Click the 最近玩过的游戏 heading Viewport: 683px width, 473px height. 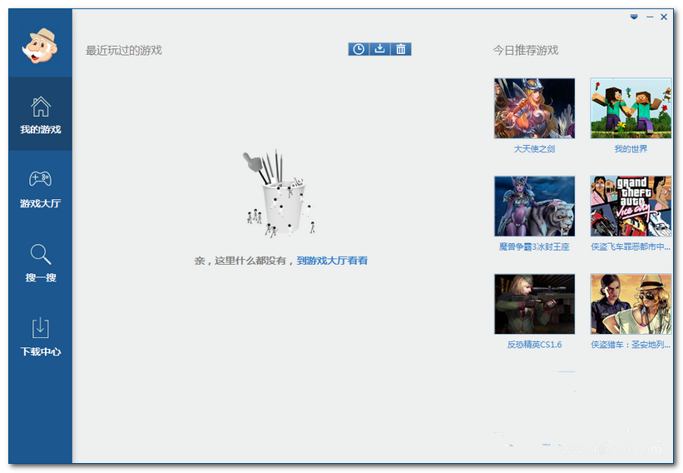pyautogui.click(x=124, y=51)
